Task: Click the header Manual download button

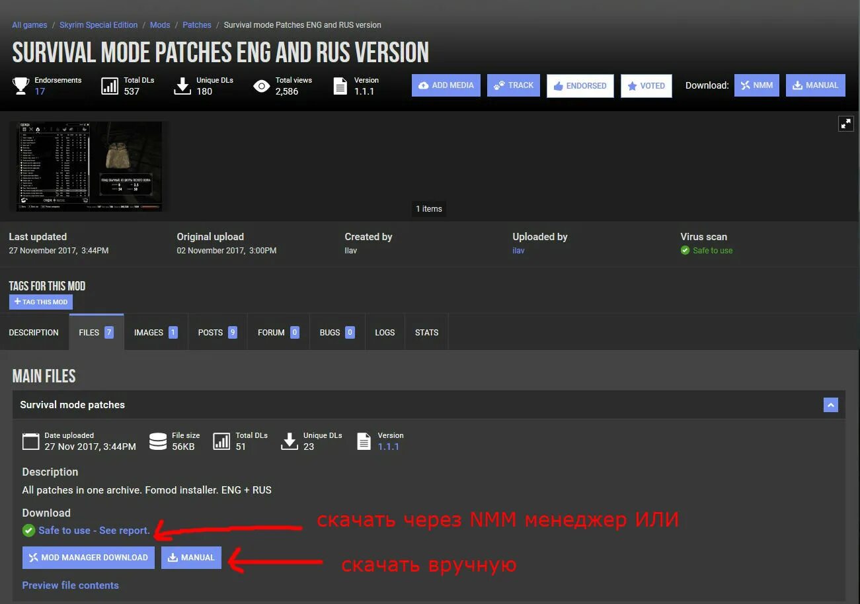Action: pyautogui.click(x=816, y=85)
